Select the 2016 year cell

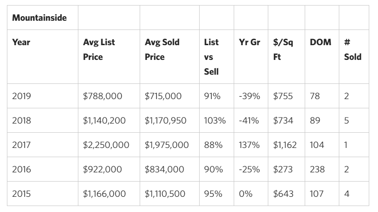(42, 169)
